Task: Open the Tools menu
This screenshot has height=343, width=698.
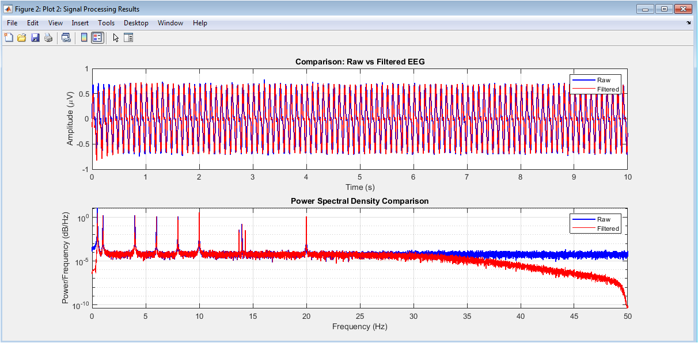Action: coord(106,23)
